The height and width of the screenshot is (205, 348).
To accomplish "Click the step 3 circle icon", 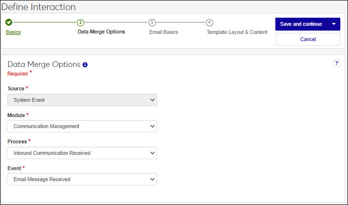I will point(152,22).
